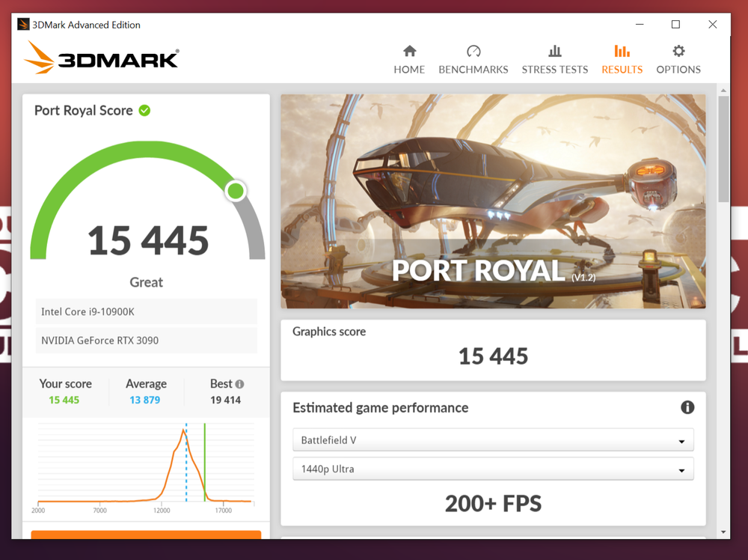This screenshot has height=560, width=748.
Task: Open Benchmarks via the gauge icon
Action: point(473,52)
